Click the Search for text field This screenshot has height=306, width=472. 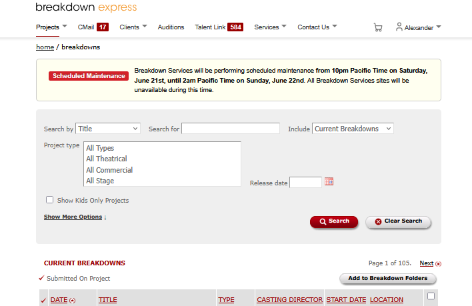[x=231, y=129]
